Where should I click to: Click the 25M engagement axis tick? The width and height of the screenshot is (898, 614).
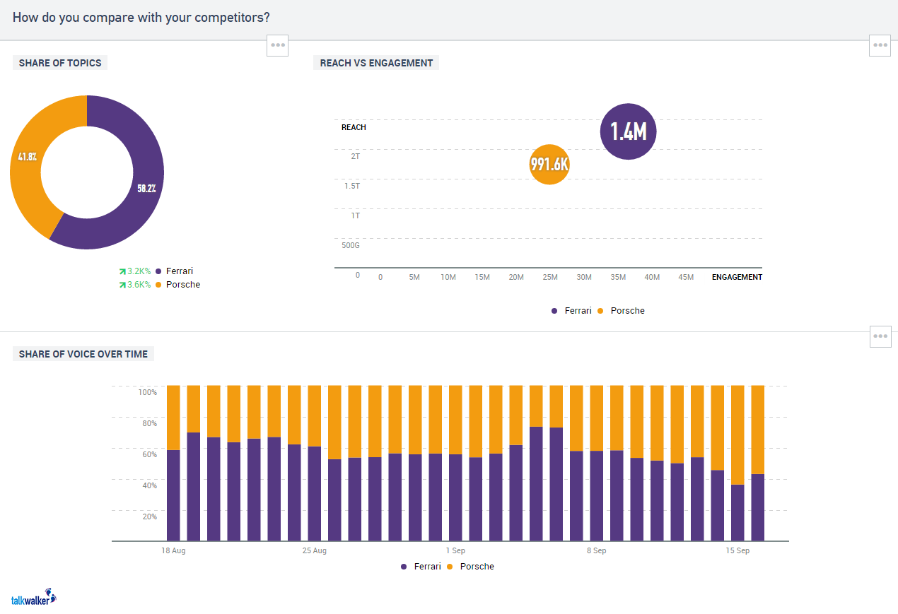[550, 278]
